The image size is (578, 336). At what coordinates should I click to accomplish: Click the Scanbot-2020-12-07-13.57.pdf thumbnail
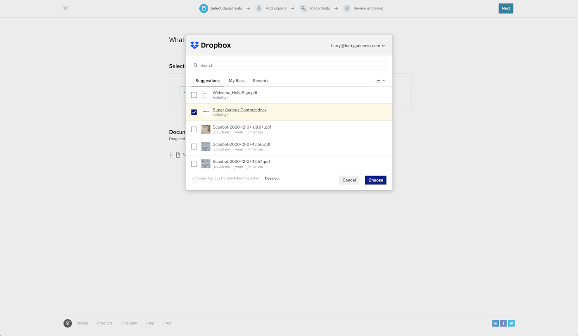206,164
